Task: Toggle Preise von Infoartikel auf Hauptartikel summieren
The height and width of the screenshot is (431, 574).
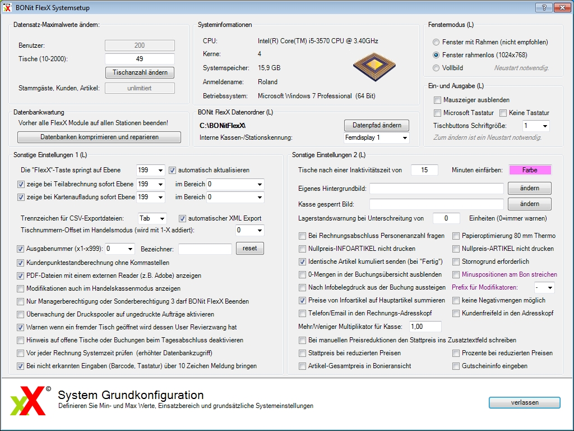Action: pyautogui.click(x=302, y=301)
